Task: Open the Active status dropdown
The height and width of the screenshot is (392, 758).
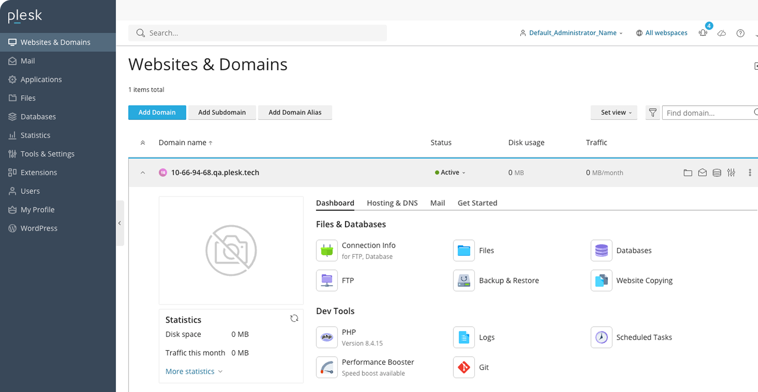Action: [450, 173]
